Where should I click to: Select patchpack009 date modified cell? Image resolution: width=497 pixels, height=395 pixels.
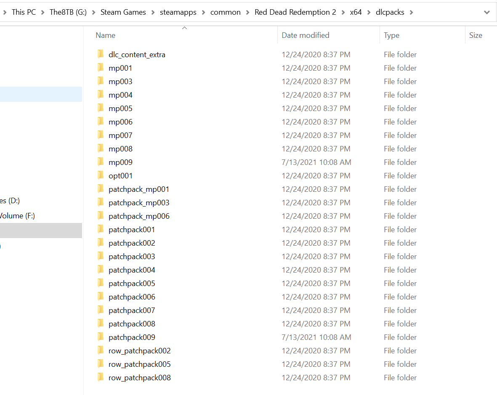316,337
